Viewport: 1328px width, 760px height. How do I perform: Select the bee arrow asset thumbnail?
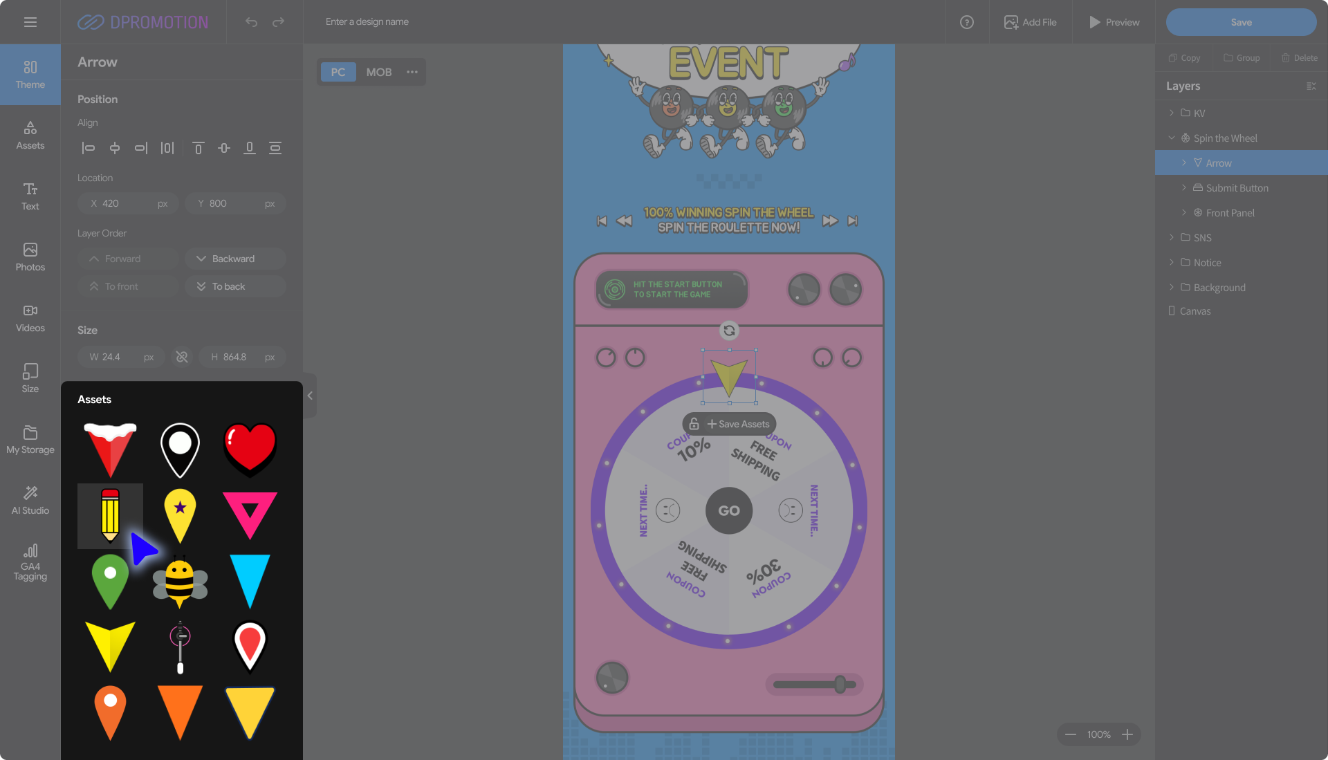180,581
